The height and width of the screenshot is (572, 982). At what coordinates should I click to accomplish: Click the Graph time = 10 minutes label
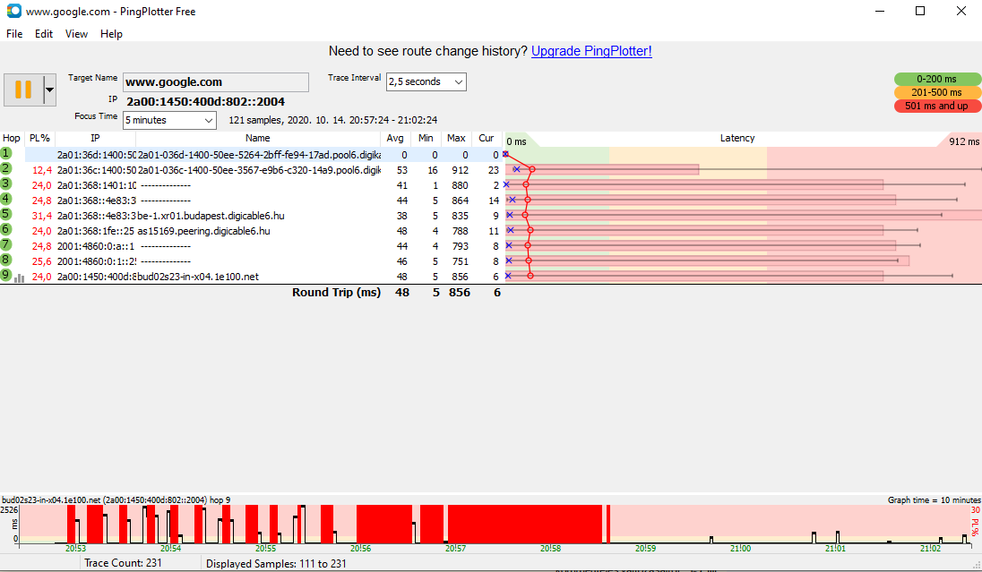(x=934, y=500)
